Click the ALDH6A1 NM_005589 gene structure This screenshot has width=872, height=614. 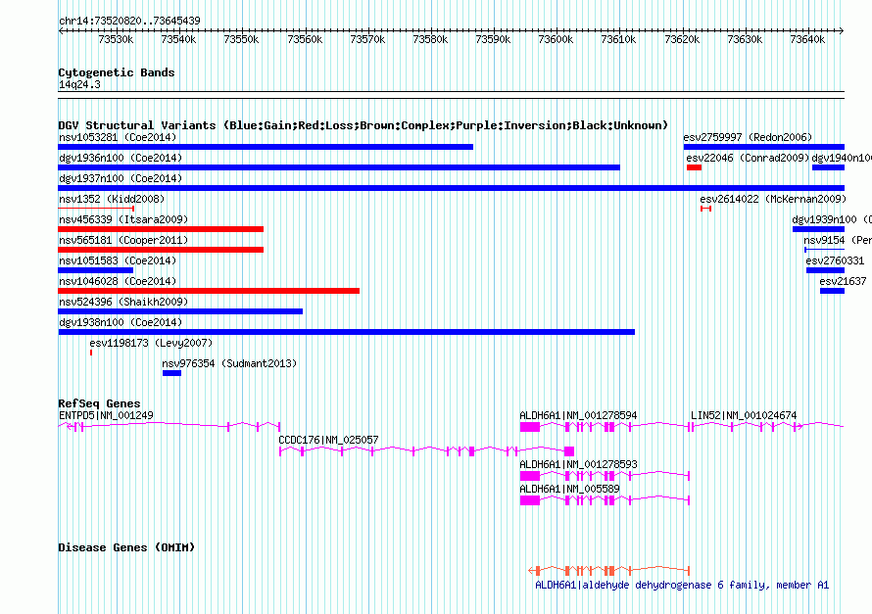coord(606,500)
